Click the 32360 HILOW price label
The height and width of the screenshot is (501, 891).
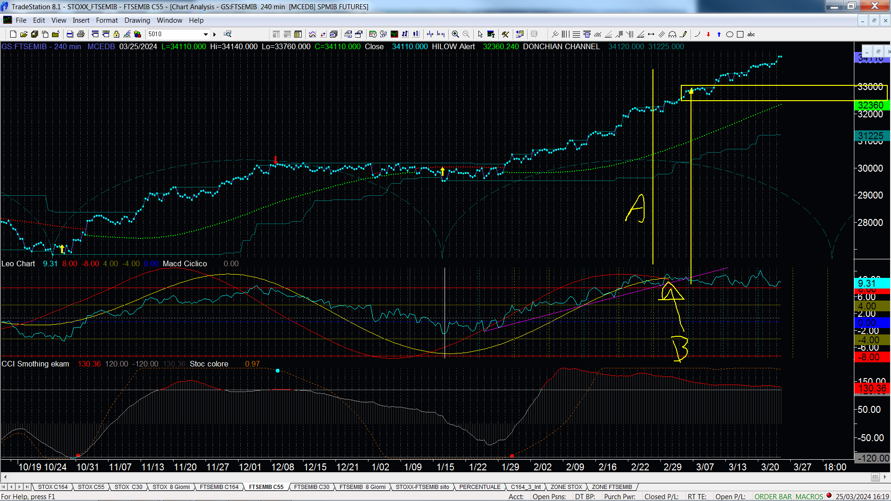pos(872,105)
